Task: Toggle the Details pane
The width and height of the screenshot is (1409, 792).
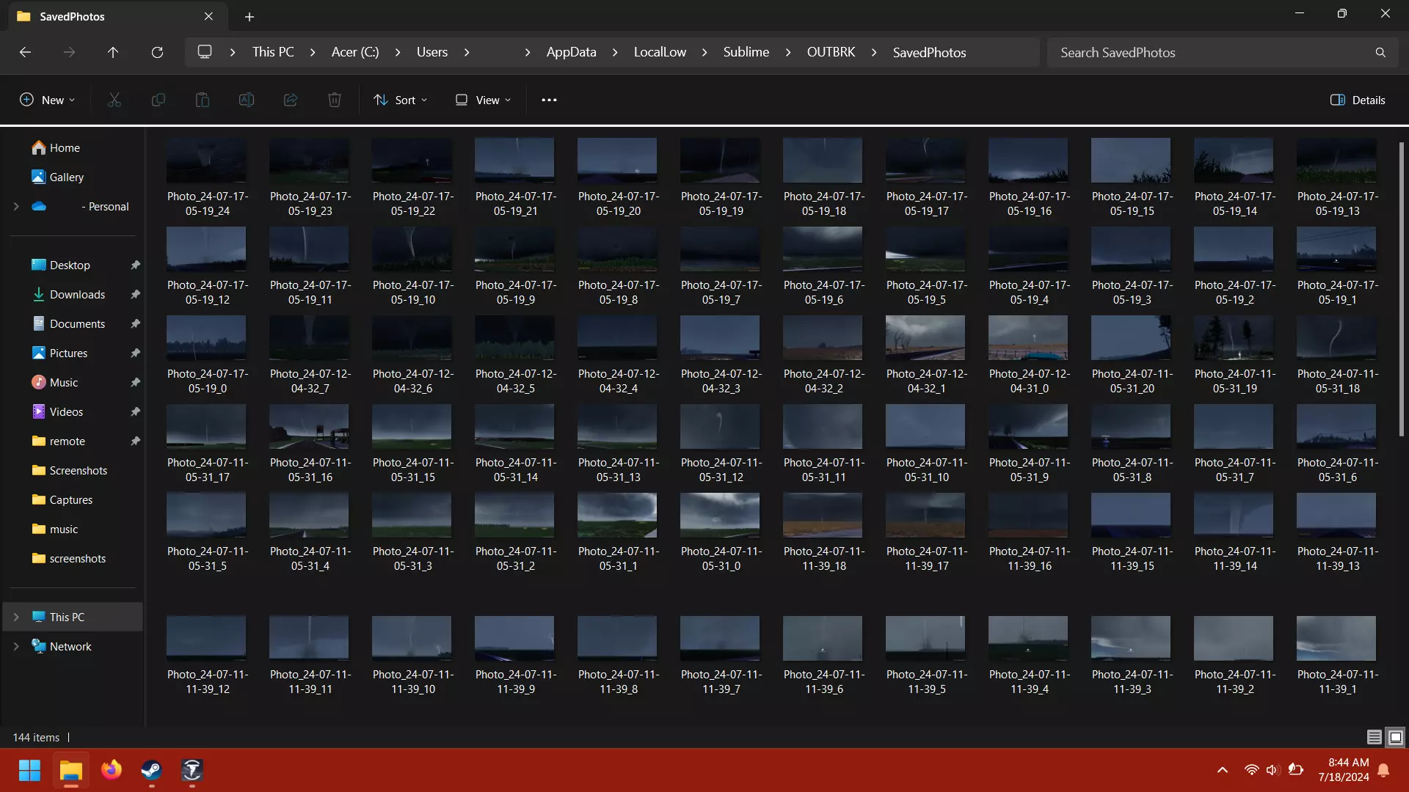Action: [x=1358, y=100]
